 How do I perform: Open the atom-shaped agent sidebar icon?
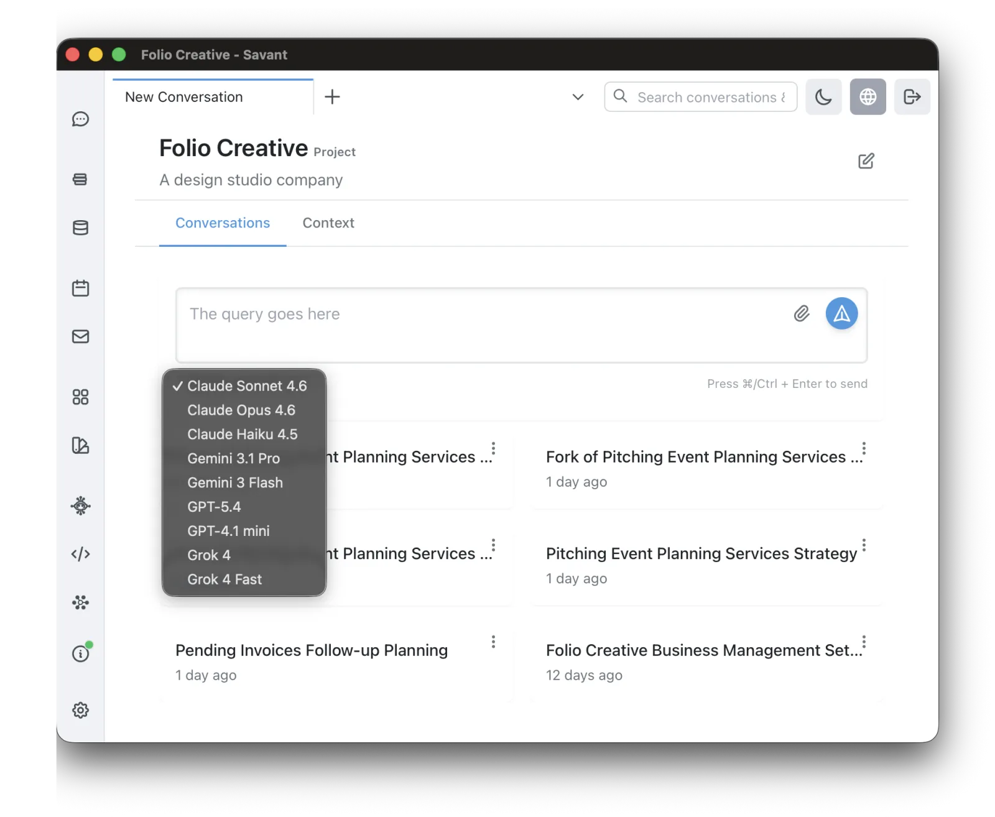pos(80,505)
